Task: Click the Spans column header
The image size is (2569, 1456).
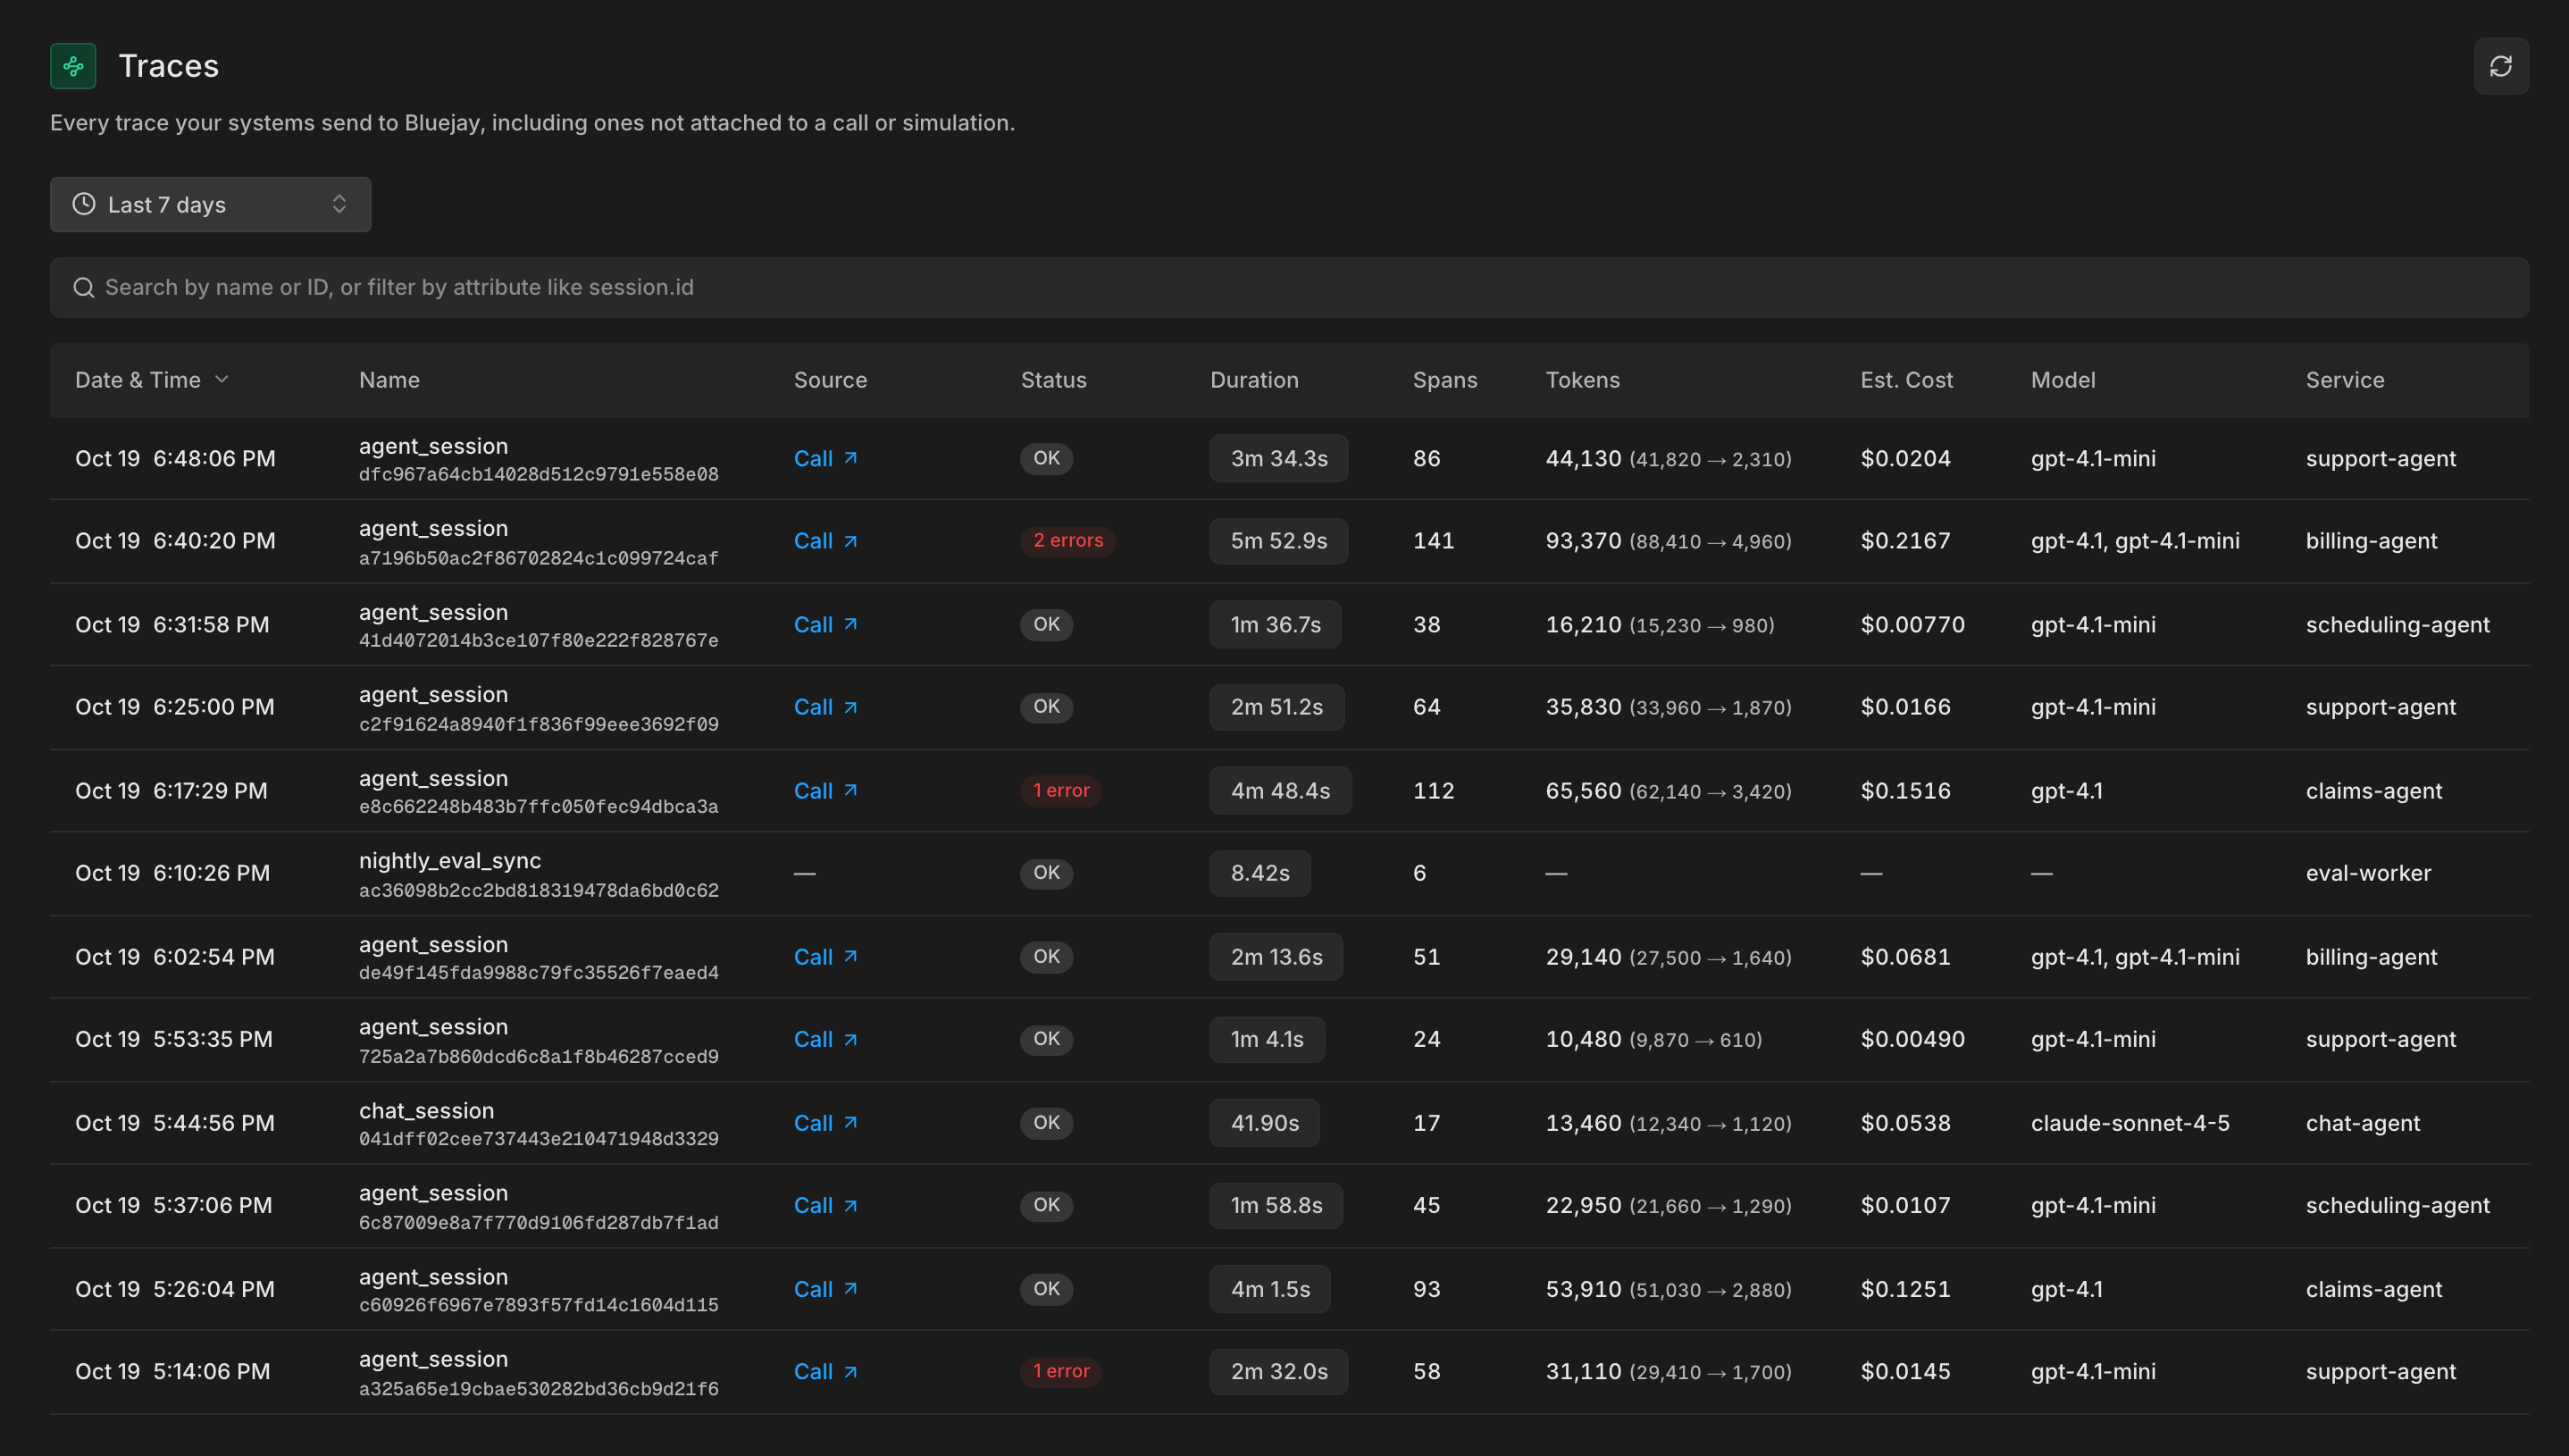Action: (1444, 380)
